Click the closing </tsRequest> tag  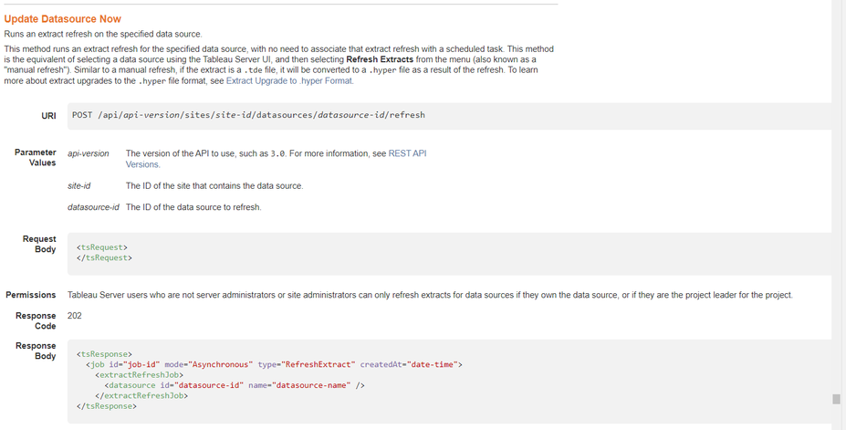[104, 257]
